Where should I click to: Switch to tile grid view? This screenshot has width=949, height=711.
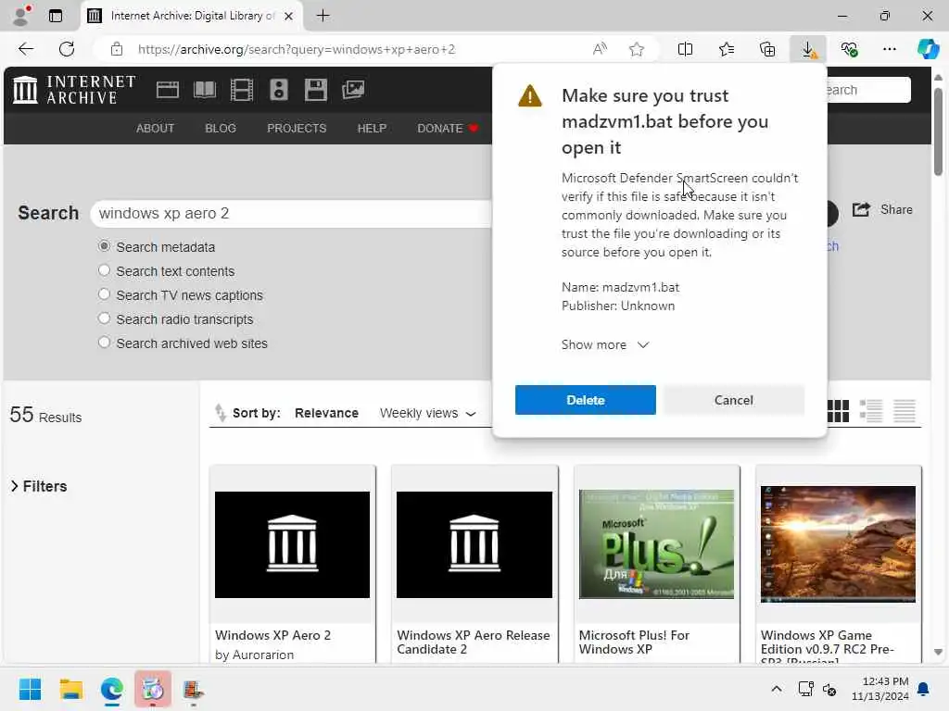[x=838, y=411]
